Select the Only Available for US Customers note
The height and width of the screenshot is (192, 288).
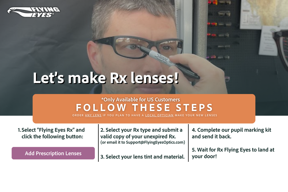[x=141, y=99]
